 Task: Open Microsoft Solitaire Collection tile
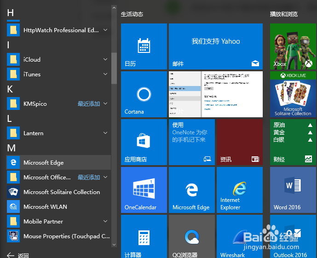click(293, 94)
